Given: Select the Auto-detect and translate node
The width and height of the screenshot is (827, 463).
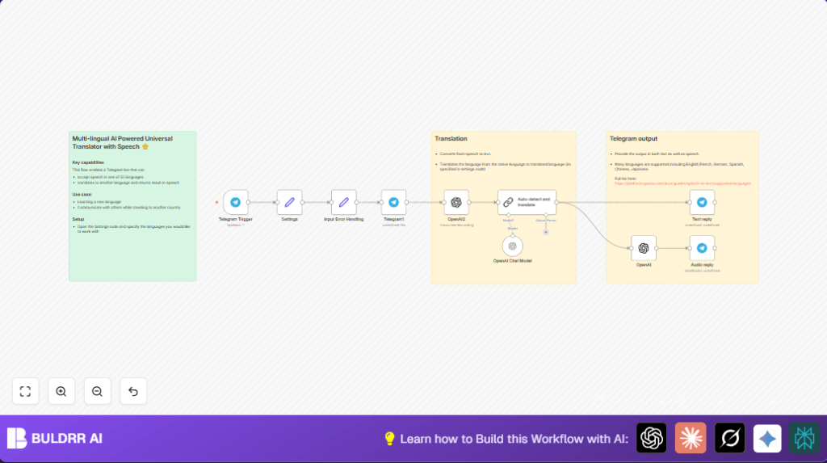Looking at the screenshot, I should coord(527,202).
